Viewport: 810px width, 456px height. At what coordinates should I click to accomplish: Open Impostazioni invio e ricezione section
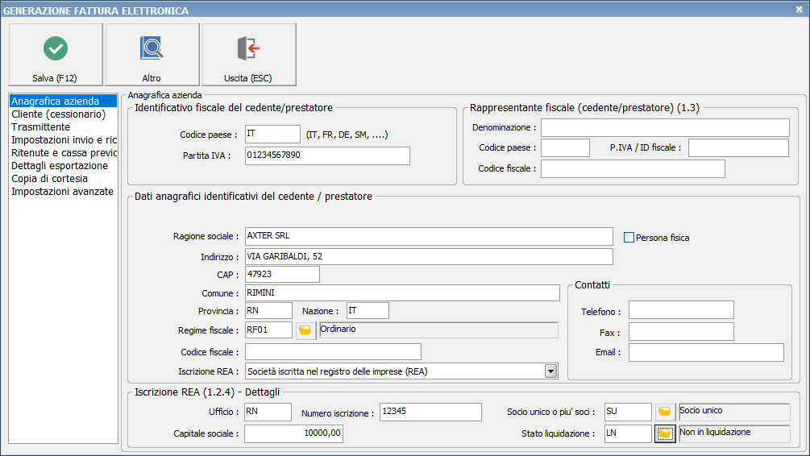point(64,140)
